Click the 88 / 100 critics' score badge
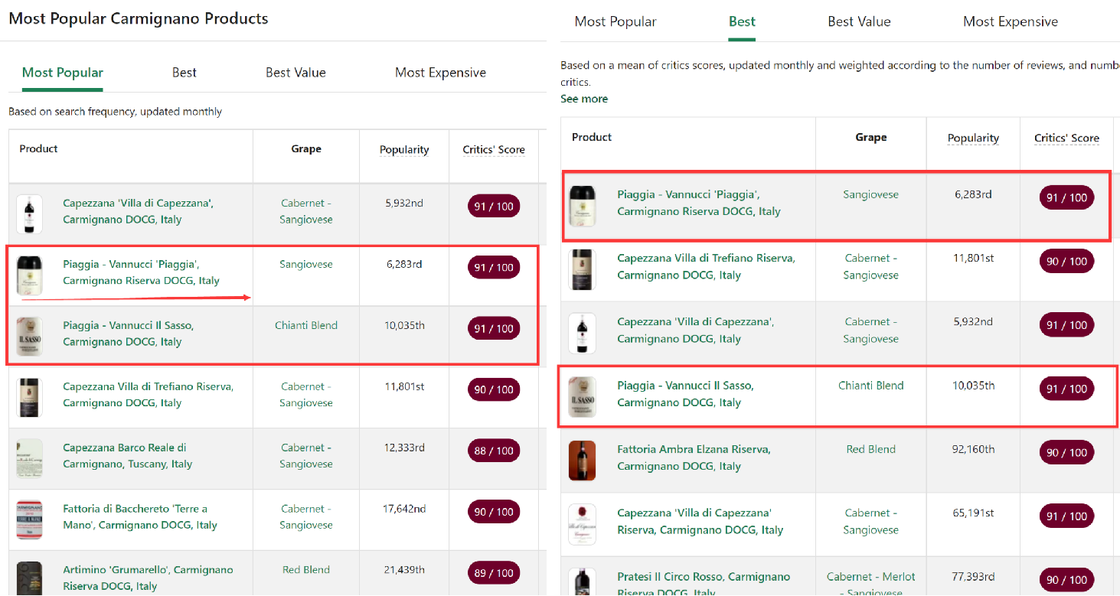 [494, 451]
